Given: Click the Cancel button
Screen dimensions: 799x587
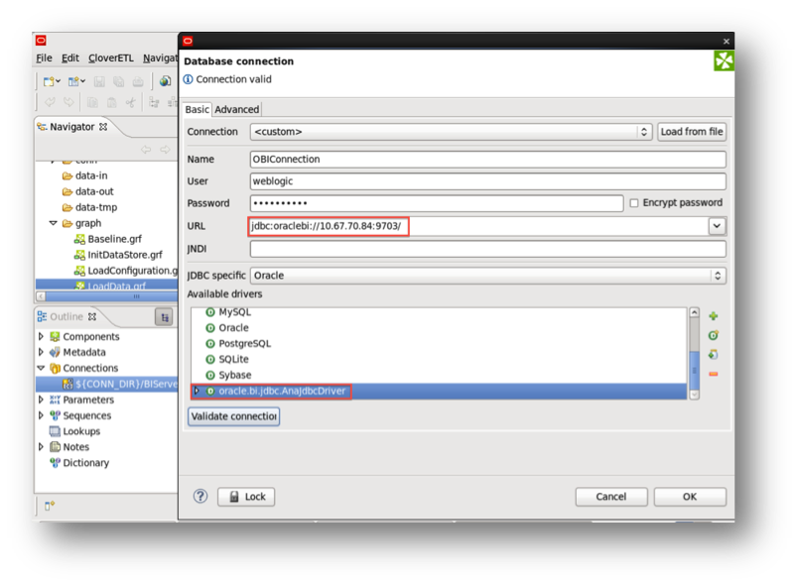Looking at the screenshot, I should pos(611,497).
